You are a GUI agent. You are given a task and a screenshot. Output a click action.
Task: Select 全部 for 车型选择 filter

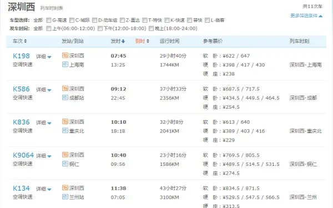tap(38, 20)
